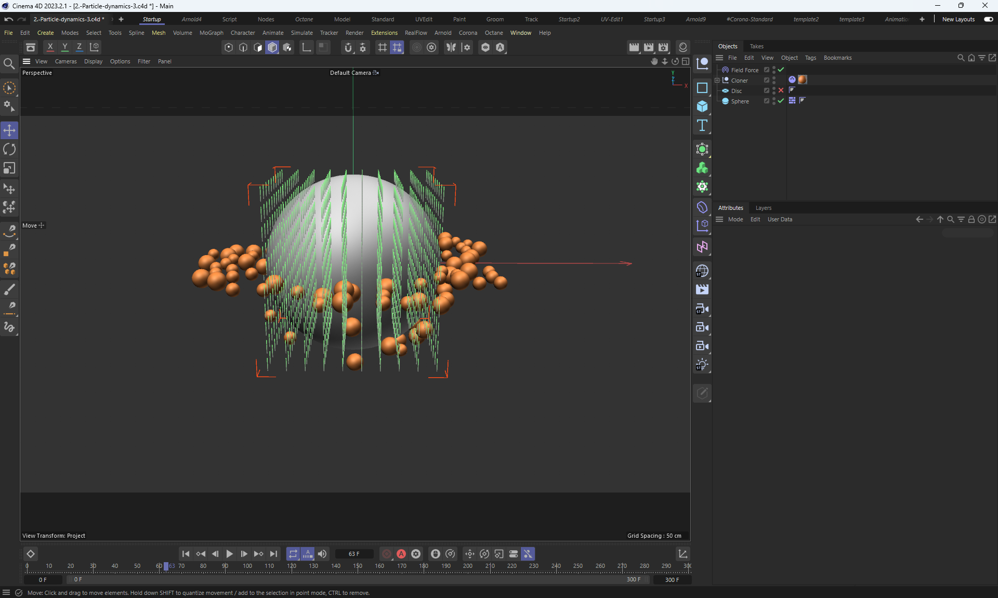Switch to the Layers tab

click(x=763, y=208)
